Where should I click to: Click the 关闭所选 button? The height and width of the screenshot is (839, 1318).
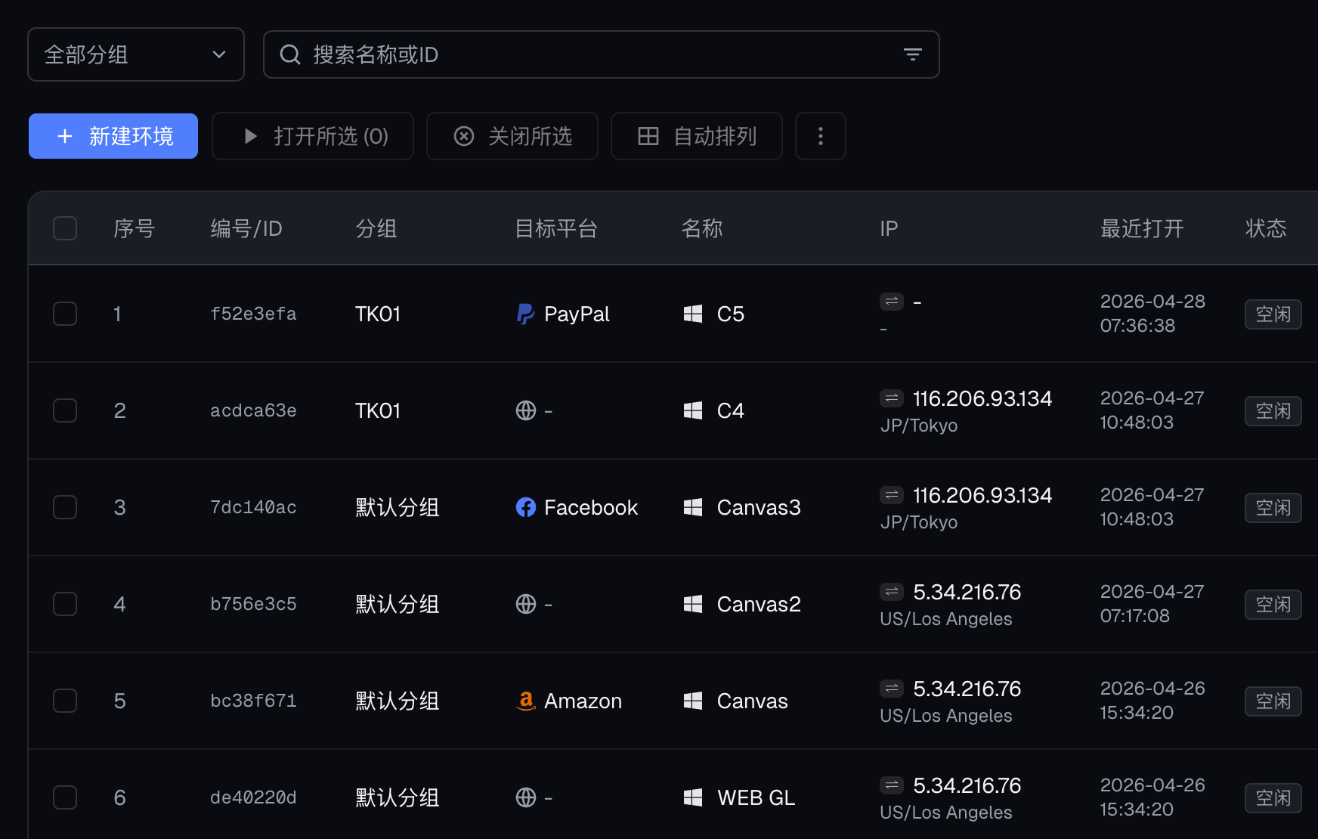(x=512, y=136)
